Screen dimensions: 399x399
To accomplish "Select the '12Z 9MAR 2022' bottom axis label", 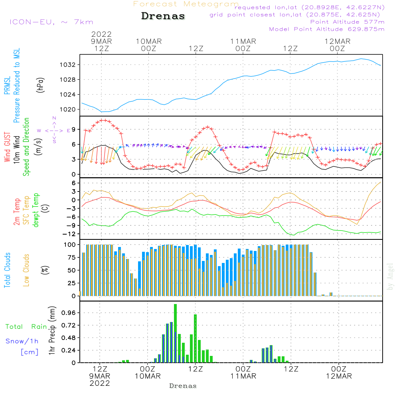I will (x=100, y=376).
